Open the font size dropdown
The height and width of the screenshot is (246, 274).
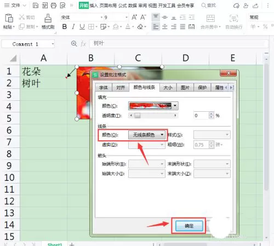[127, 18]
